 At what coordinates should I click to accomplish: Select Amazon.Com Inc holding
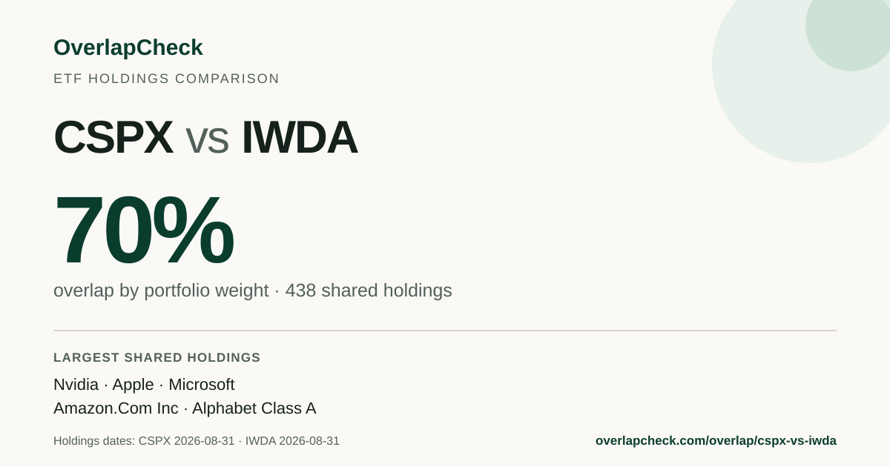(x=116, y=408)
